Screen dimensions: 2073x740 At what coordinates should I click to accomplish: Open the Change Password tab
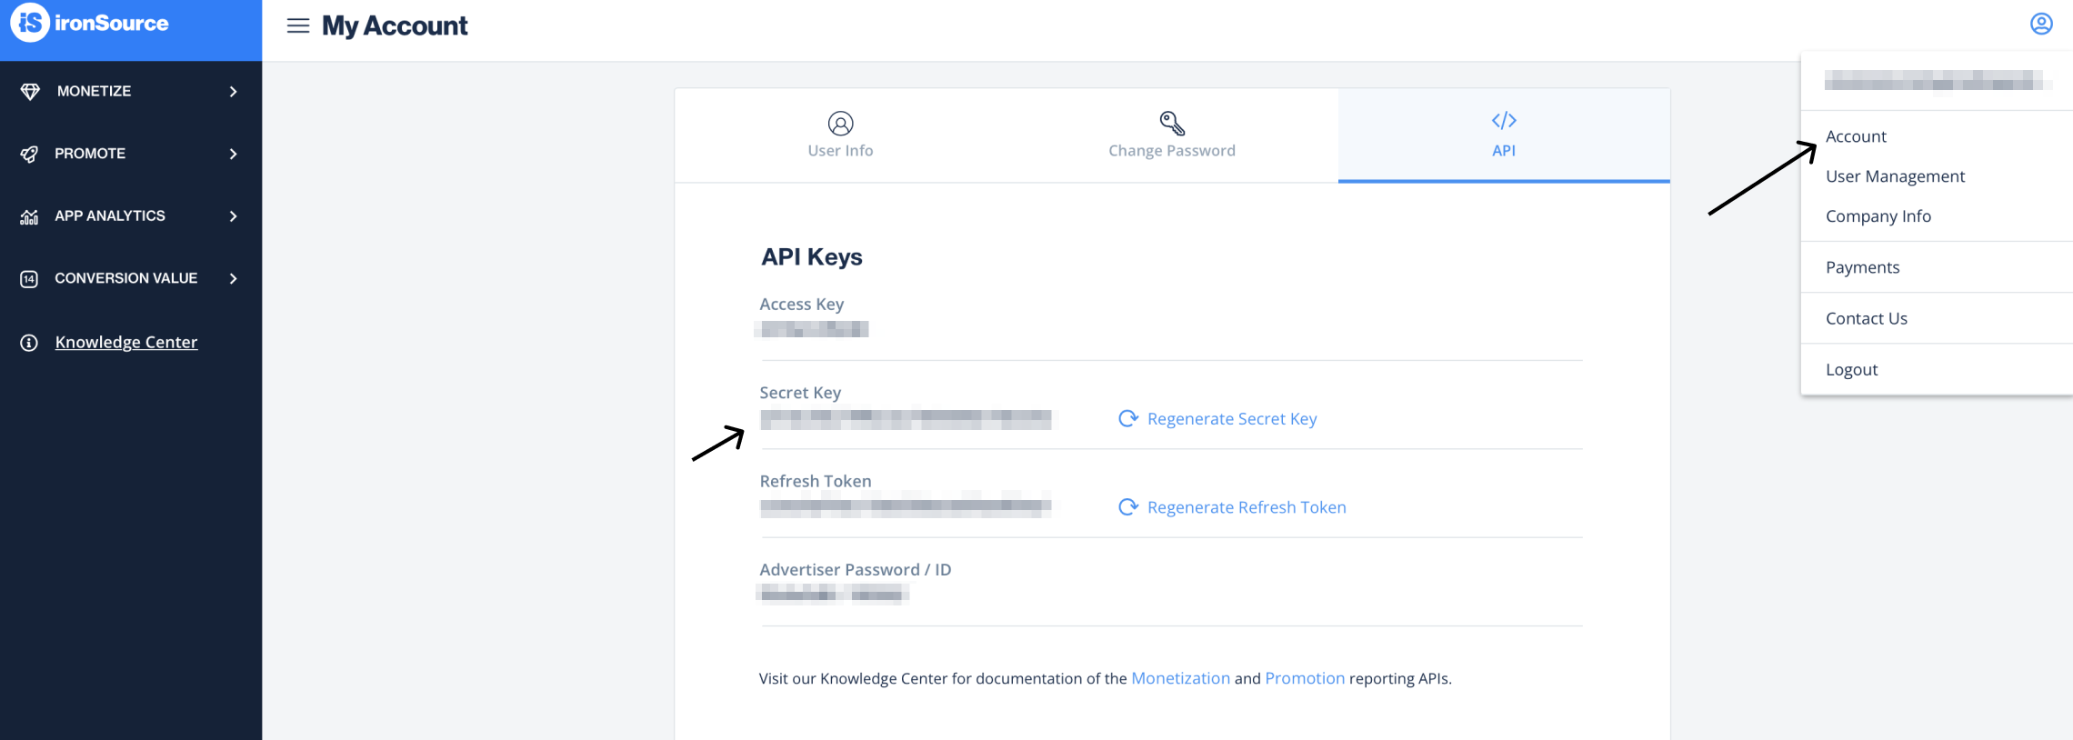[1171, 135]
